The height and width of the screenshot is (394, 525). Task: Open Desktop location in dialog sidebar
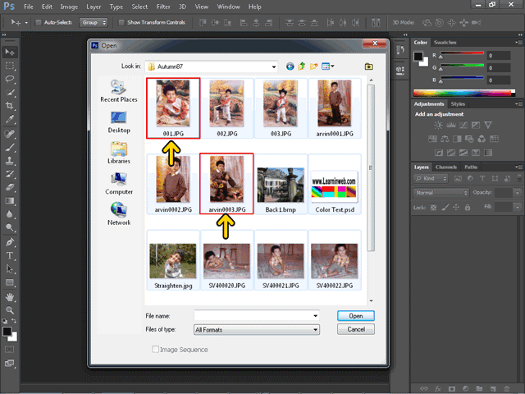(119, 122)
